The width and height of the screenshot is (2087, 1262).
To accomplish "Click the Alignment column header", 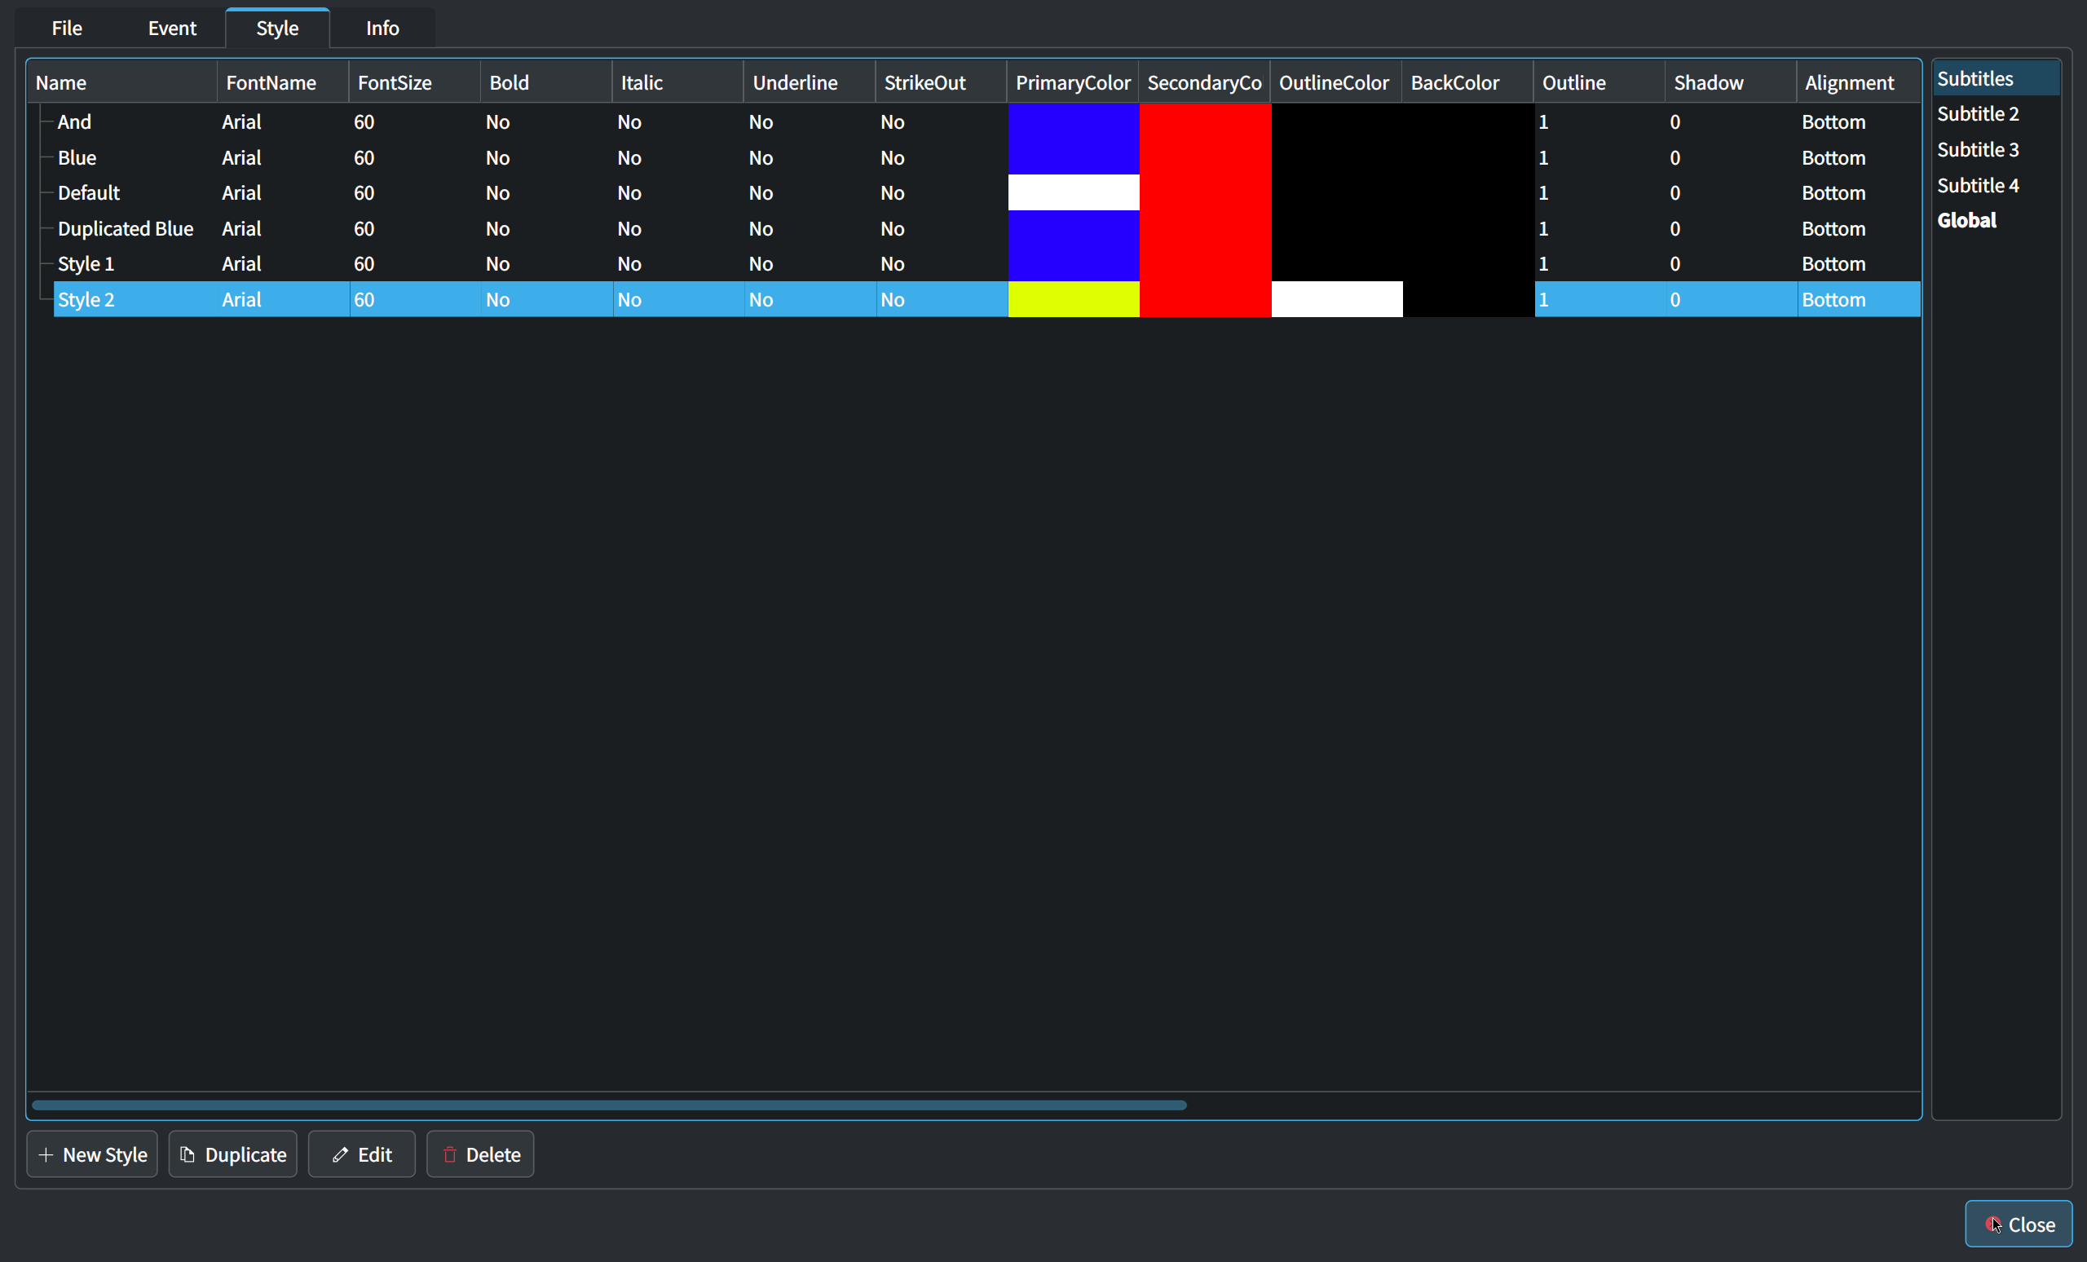I will [1849, 83].
